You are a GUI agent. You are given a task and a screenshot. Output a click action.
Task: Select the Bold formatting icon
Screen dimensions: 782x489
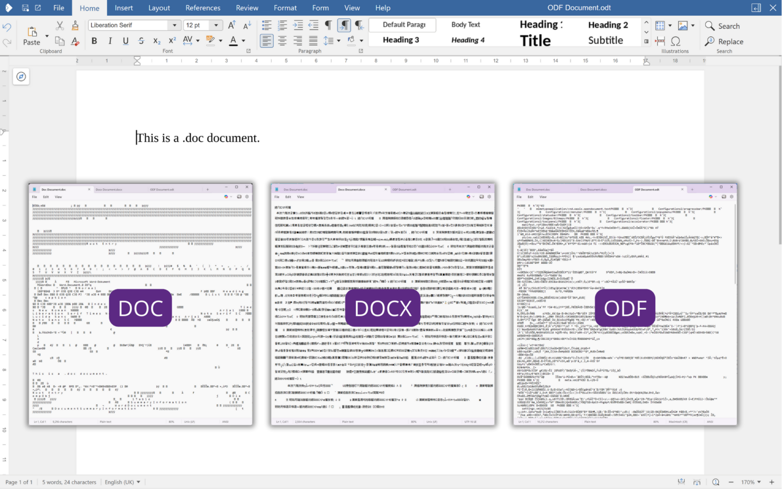tap(94, 41)
